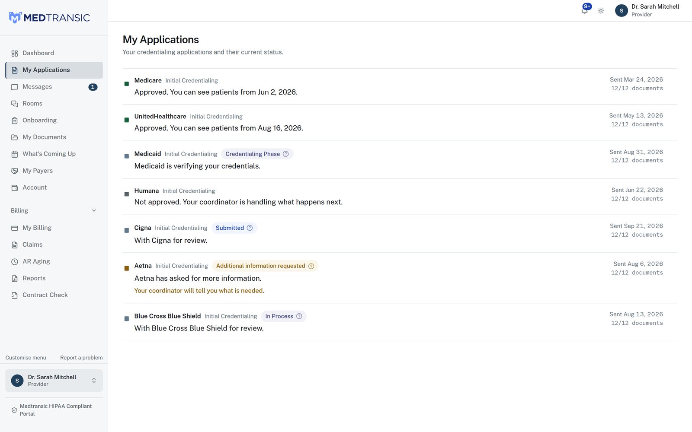Expand the Dr. Sarah Mitchell account switcher
Image resolution: width=692 pixels, height=432 pixels.
(54, 381)
